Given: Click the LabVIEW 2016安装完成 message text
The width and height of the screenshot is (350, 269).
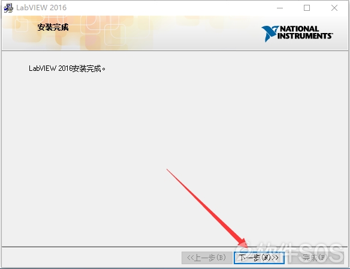Looking at the screenshot, I should click(x=67, y=68).
